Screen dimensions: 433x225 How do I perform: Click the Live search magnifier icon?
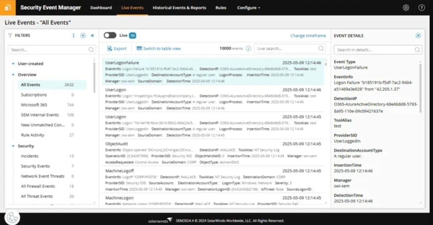click(x=321, y=48)
